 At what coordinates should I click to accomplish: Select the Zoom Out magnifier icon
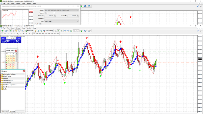point(68,31)
